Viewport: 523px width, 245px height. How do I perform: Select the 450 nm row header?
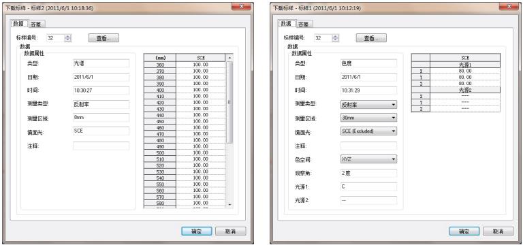(161, 121)
